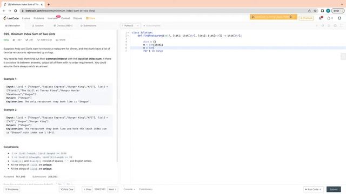Open a new browser tab
346x194 pixels.
49,4
